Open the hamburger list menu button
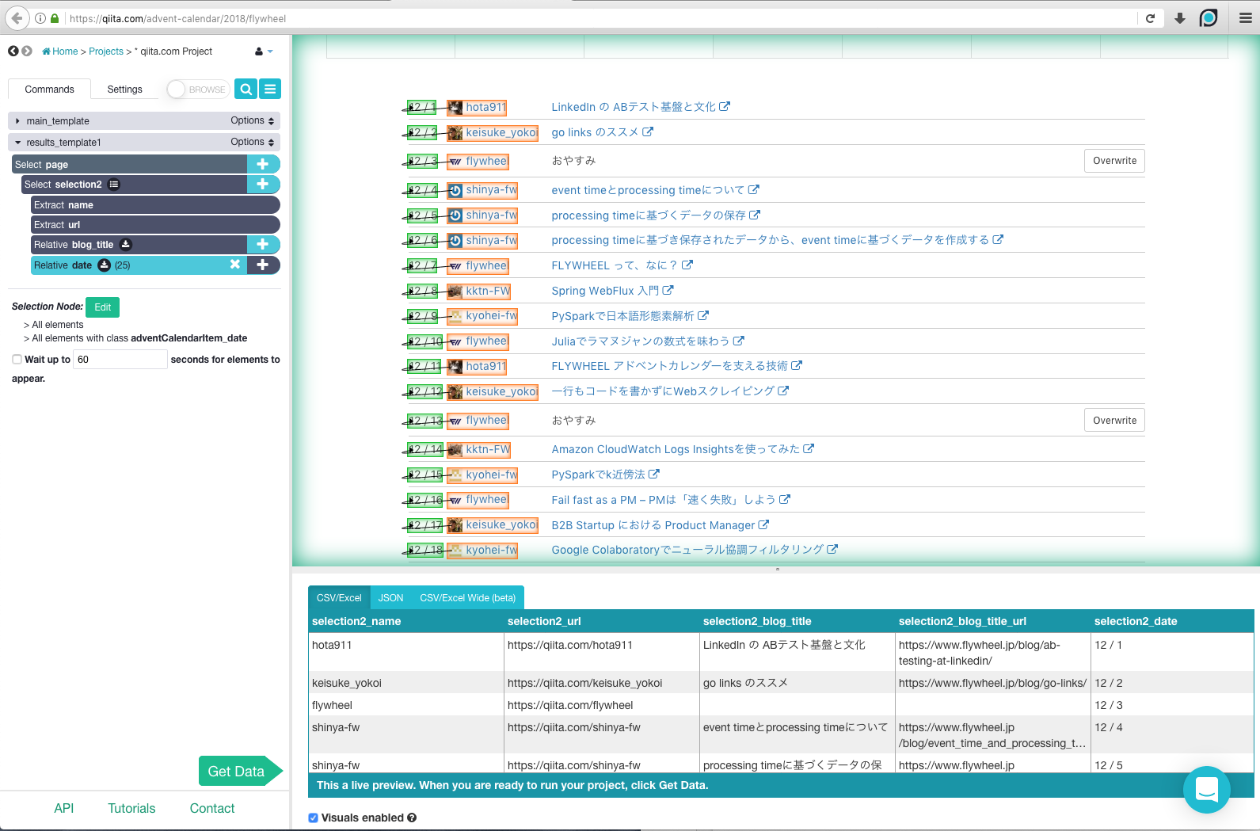The height and width of the screenshot is (831, 1260). [x=270, y=90]
